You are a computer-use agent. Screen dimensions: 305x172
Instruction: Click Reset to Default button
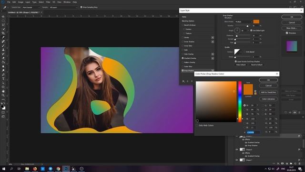256,65
